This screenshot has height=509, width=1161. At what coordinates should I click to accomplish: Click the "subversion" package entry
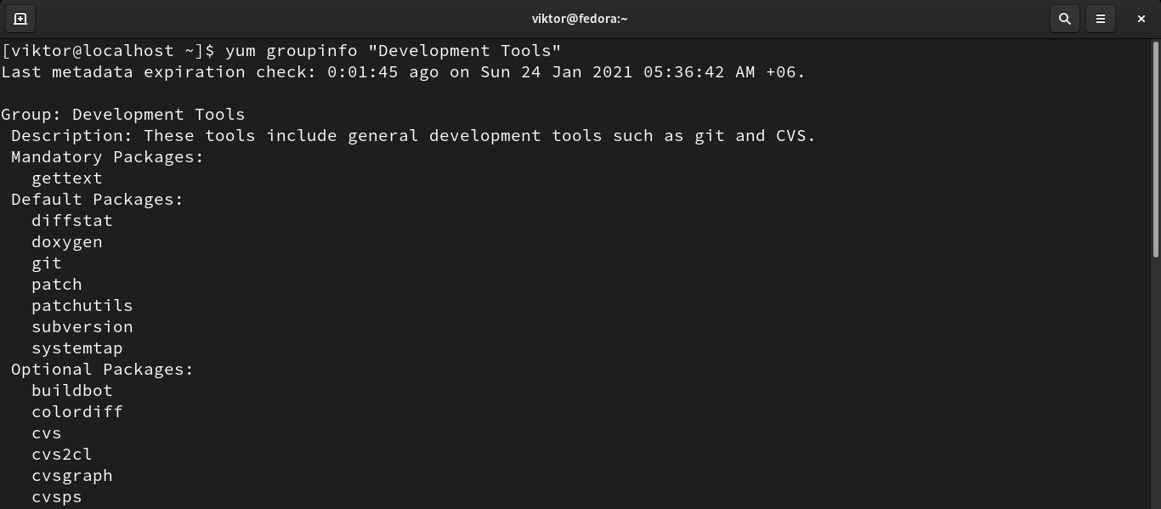[82, 327]
